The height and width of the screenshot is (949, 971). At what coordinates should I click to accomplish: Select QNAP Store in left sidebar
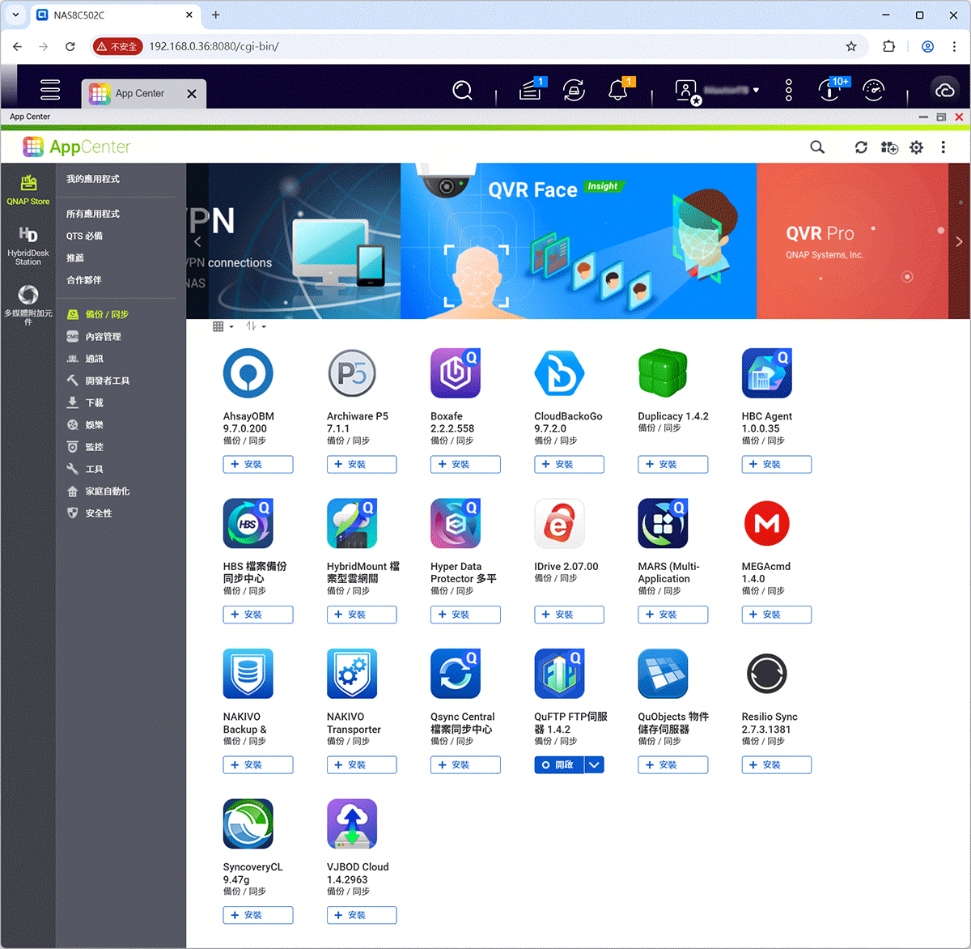tap(28, 190)
